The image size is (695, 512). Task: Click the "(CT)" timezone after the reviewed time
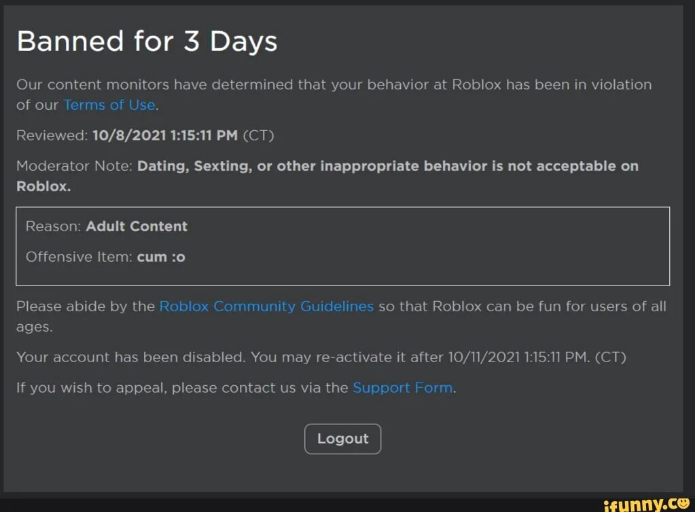(x=257, y=135)
